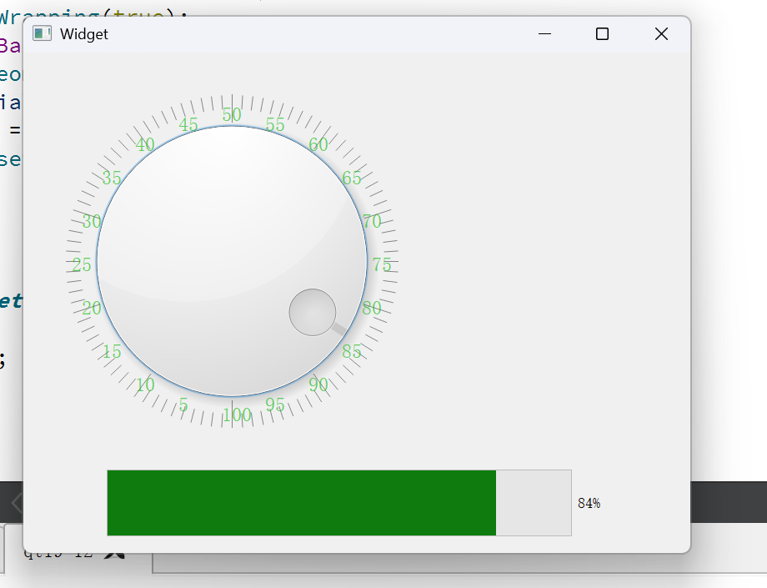The image size is (767, 588).
Task: Click tick label 75 on right of dial
Action: [382, 265]
